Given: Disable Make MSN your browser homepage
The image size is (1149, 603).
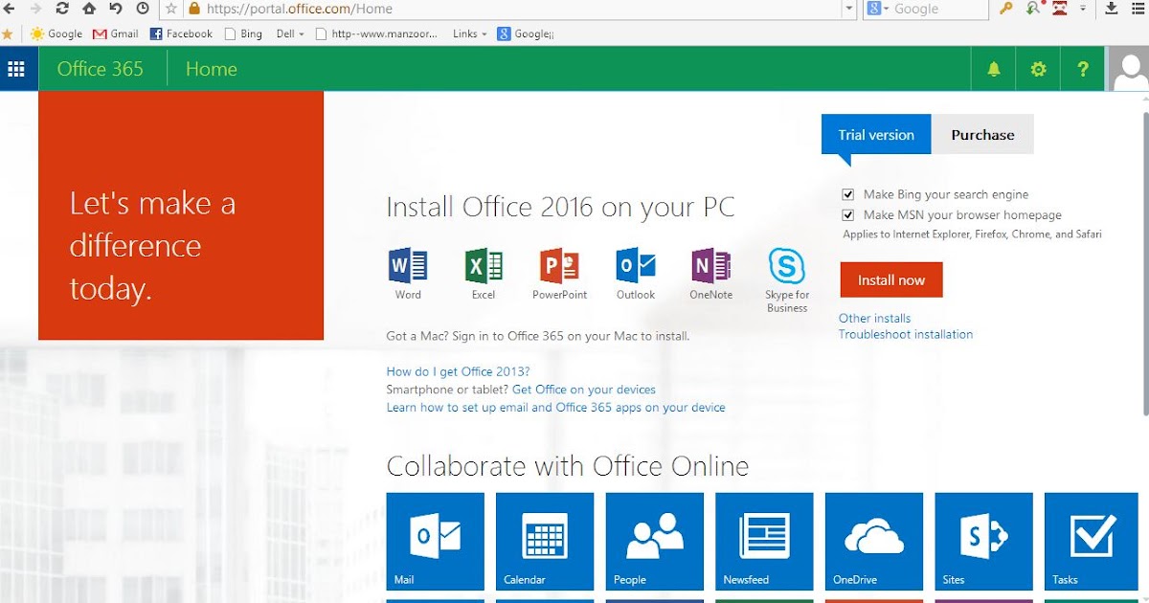Looking at the screenshot, I should click(x=847, y=214).
